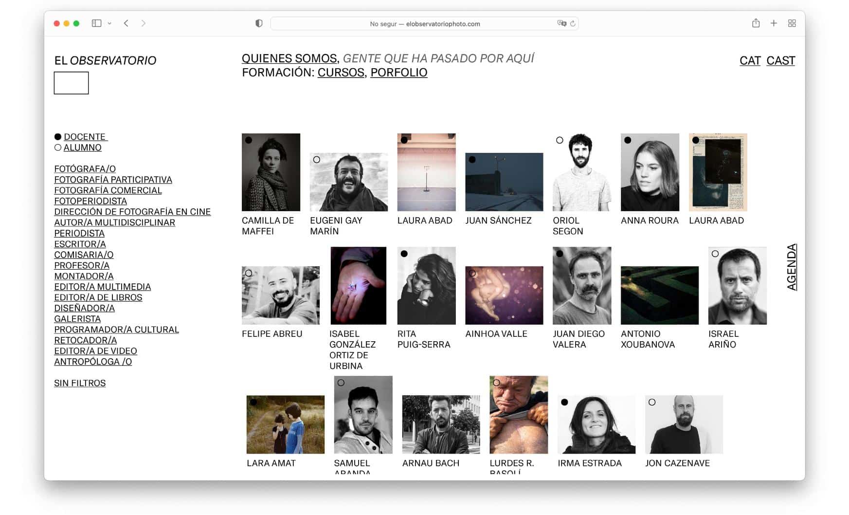
Task: Filter by EDITOR/A MULTIMEDIA
Action: 102,287
